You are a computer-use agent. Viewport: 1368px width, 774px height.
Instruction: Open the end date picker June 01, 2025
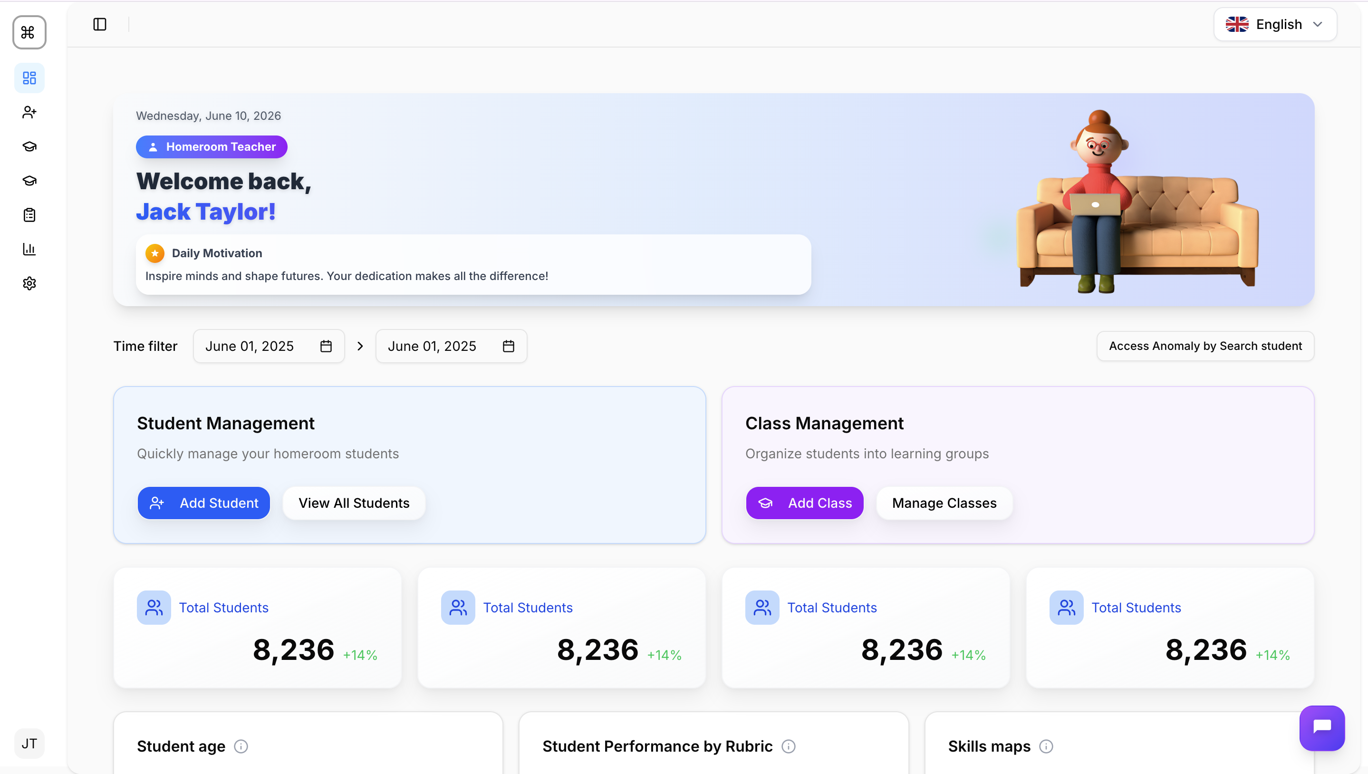(451, 346)
